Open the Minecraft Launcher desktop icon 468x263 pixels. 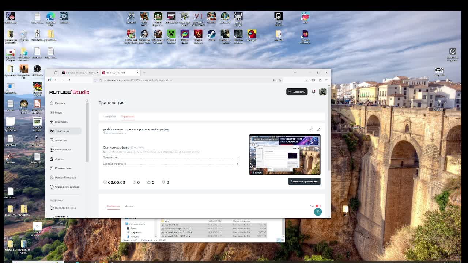(171, 37)
